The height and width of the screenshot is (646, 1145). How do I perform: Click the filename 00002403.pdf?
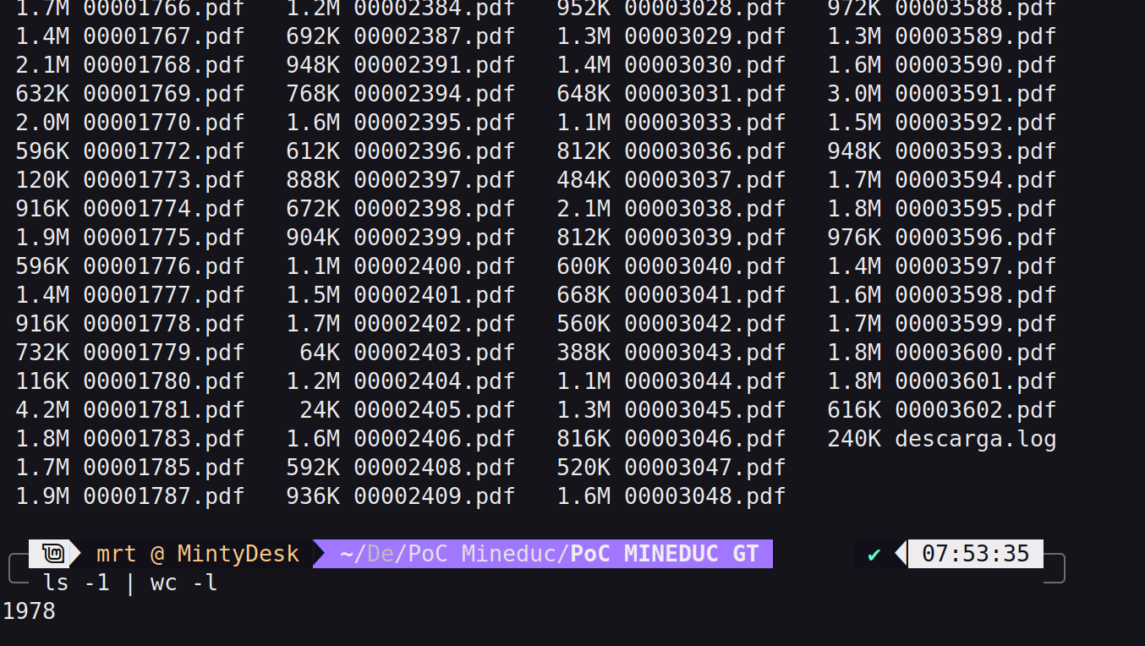pyautogui.click(x=436, y=352)
